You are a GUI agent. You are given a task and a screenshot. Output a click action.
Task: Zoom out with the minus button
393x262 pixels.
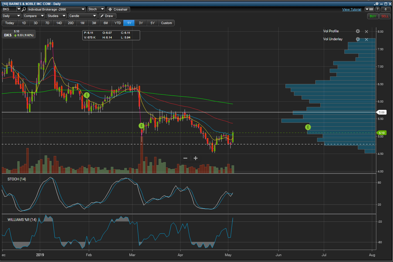185,158
